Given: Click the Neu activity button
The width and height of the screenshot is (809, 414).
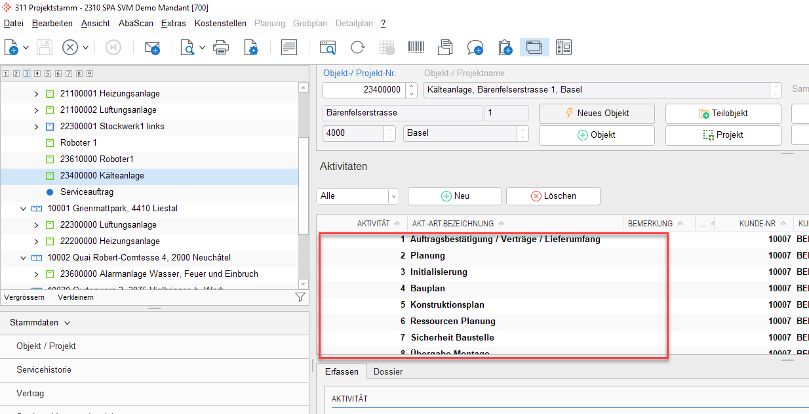Looking at the screenshot, I should (x=455, y=196).
